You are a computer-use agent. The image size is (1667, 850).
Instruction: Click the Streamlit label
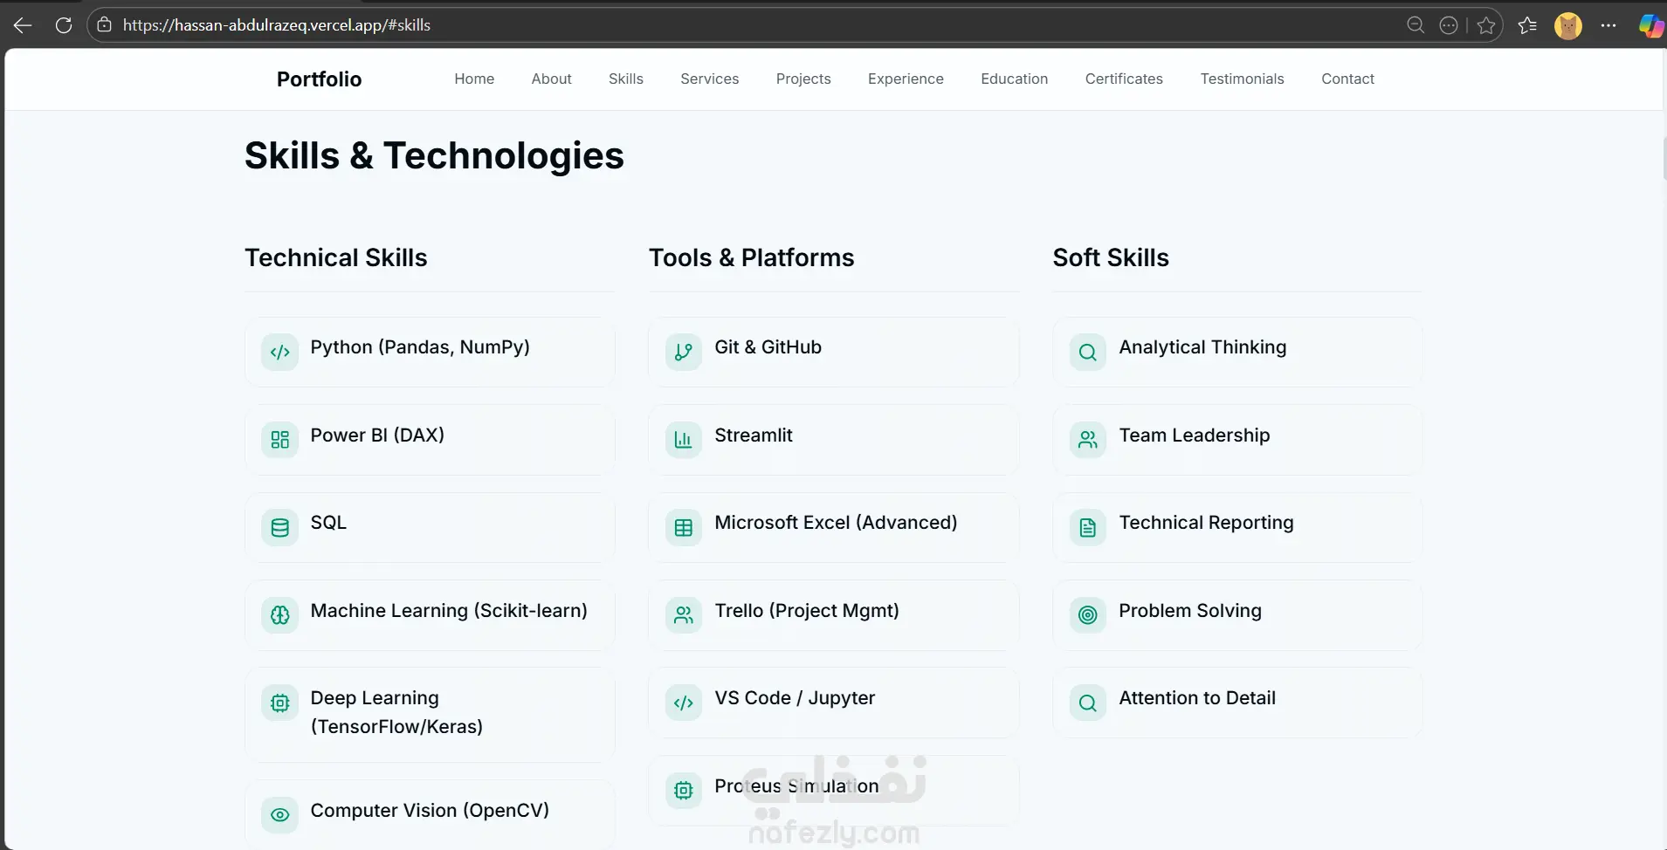point(754,435)
